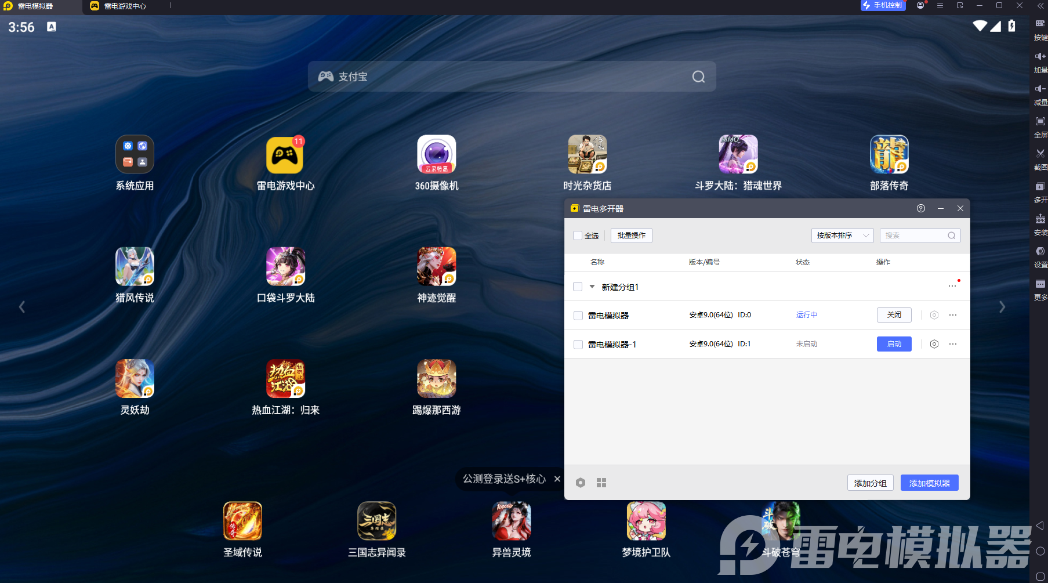Select the 新建分组1 group checkbox
Screen dimensions: 1048x583
(578, 287)
